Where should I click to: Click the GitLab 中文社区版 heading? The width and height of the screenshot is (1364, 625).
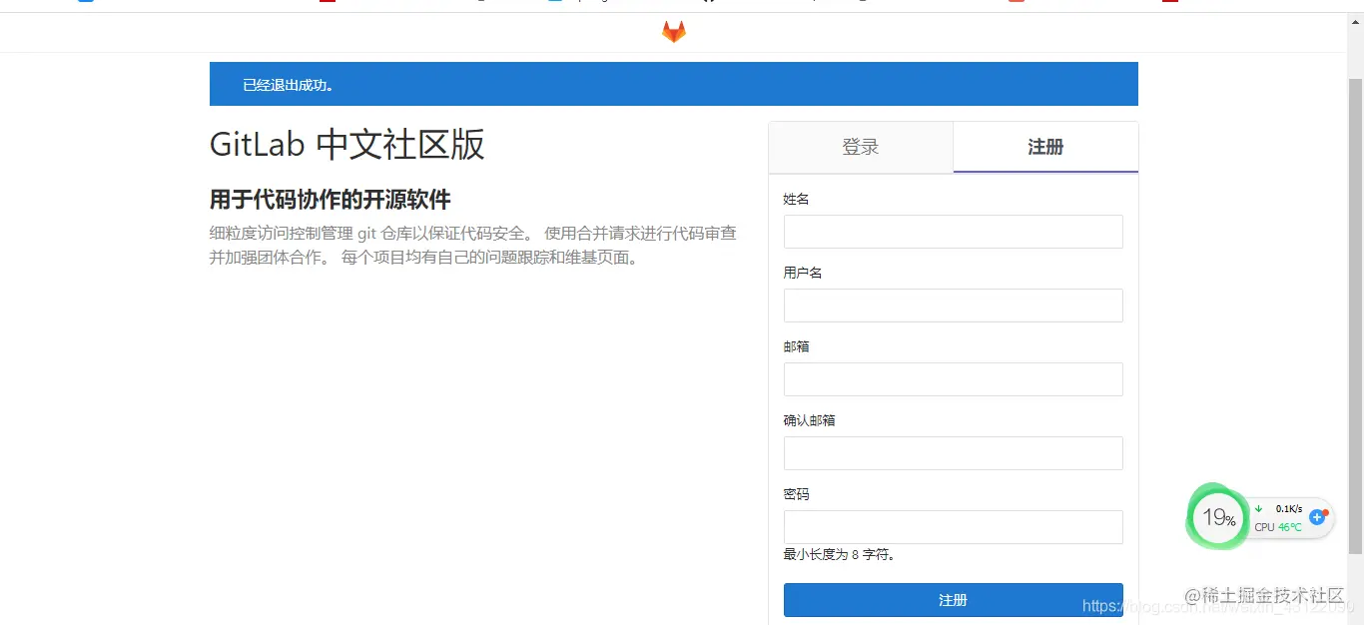[x=347, y=145]
